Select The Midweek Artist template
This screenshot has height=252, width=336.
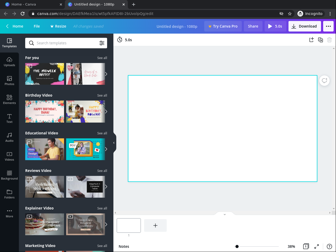[45, 74]
